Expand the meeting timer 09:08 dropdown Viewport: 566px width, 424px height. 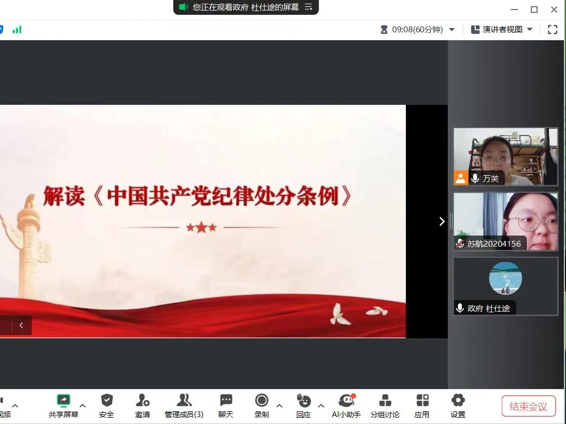pyautogui.click(x=452, y=30)
